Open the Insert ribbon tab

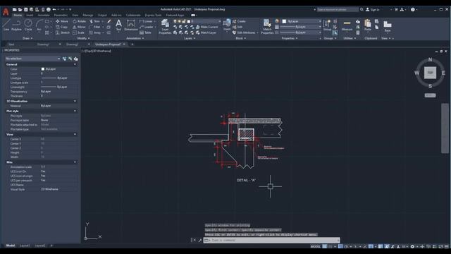click(x=30, y=15)
